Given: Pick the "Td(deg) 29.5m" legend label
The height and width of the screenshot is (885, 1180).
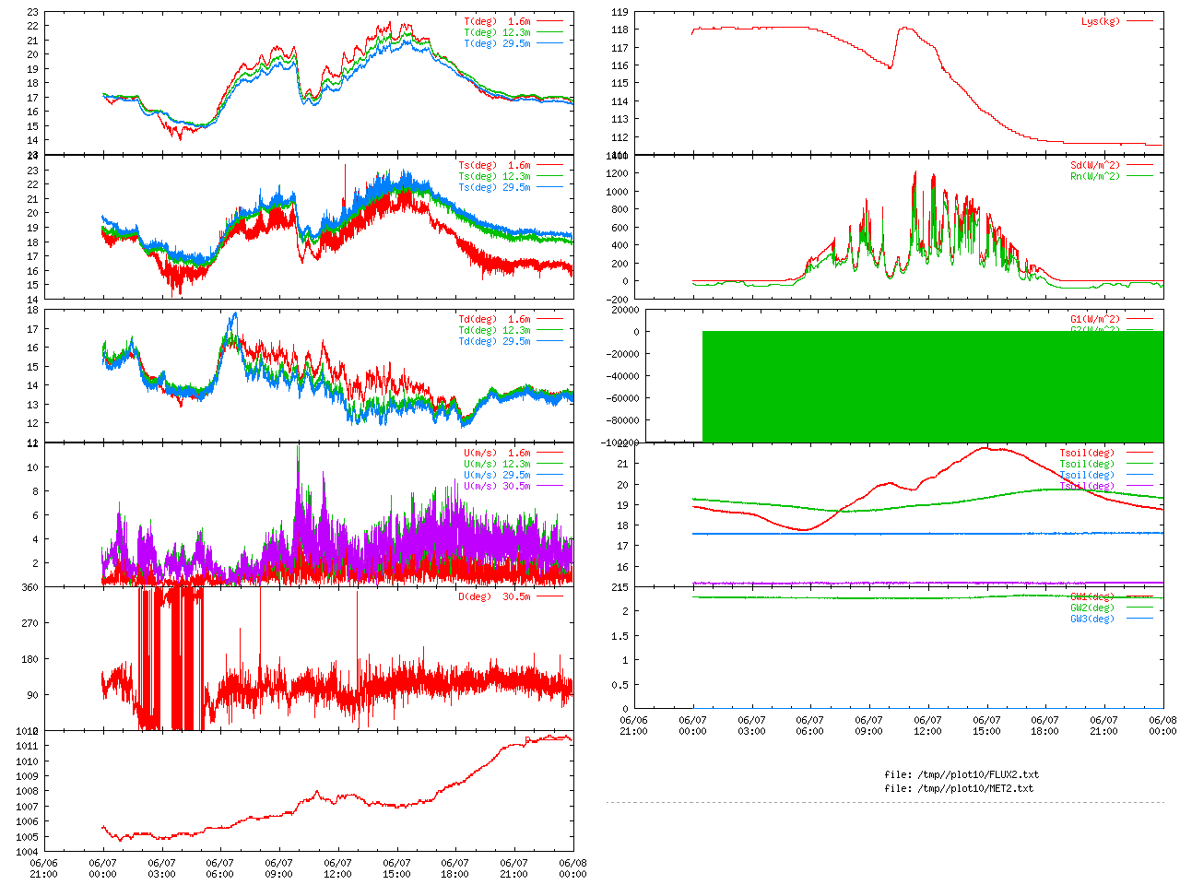Looking at the screenshot, I should (x=495, y=341).
